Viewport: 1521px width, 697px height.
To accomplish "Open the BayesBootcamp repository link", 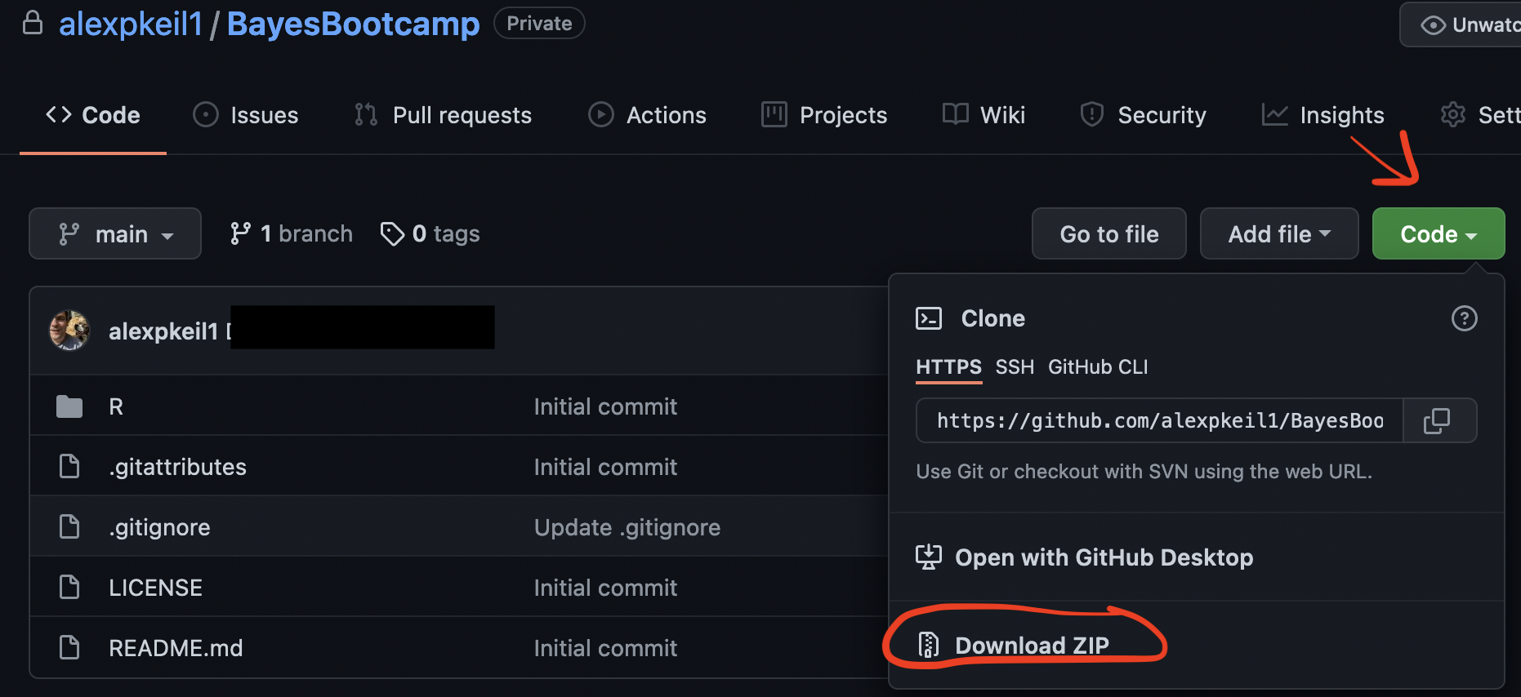I will click(353, 24).
